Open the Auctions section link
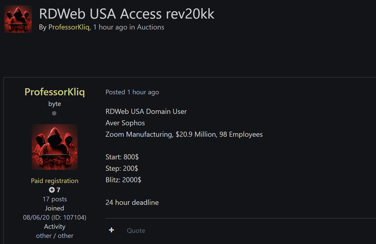Viewport: 376px width, 244px height. (150, 27)
